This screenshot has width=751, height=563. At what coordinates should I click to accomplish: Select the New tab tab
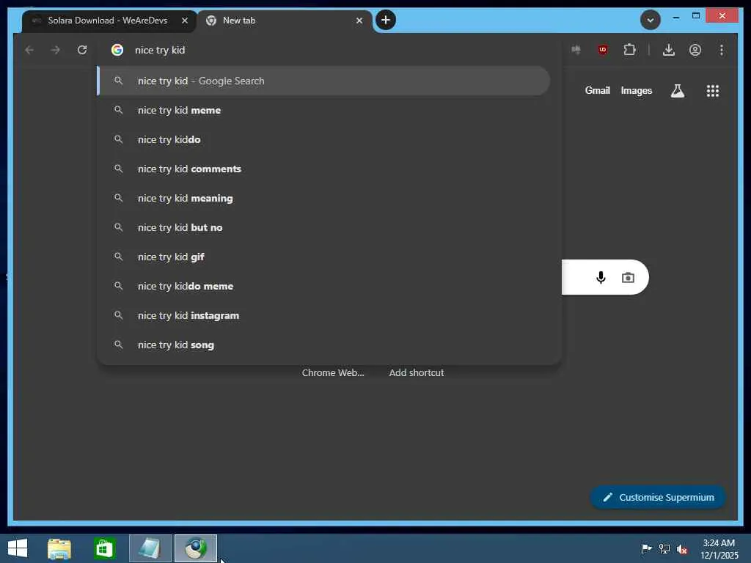pyautogui.click(x=285, y=21)
